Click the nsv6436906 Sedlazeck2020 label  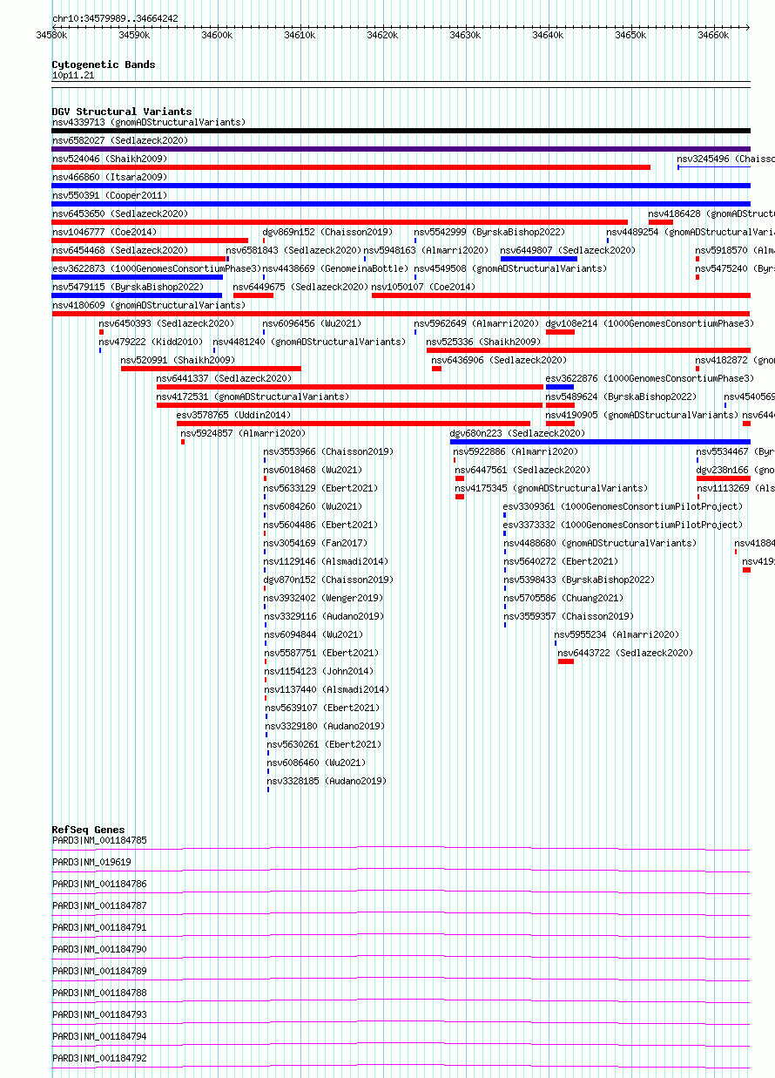click(x=500, y=360)
